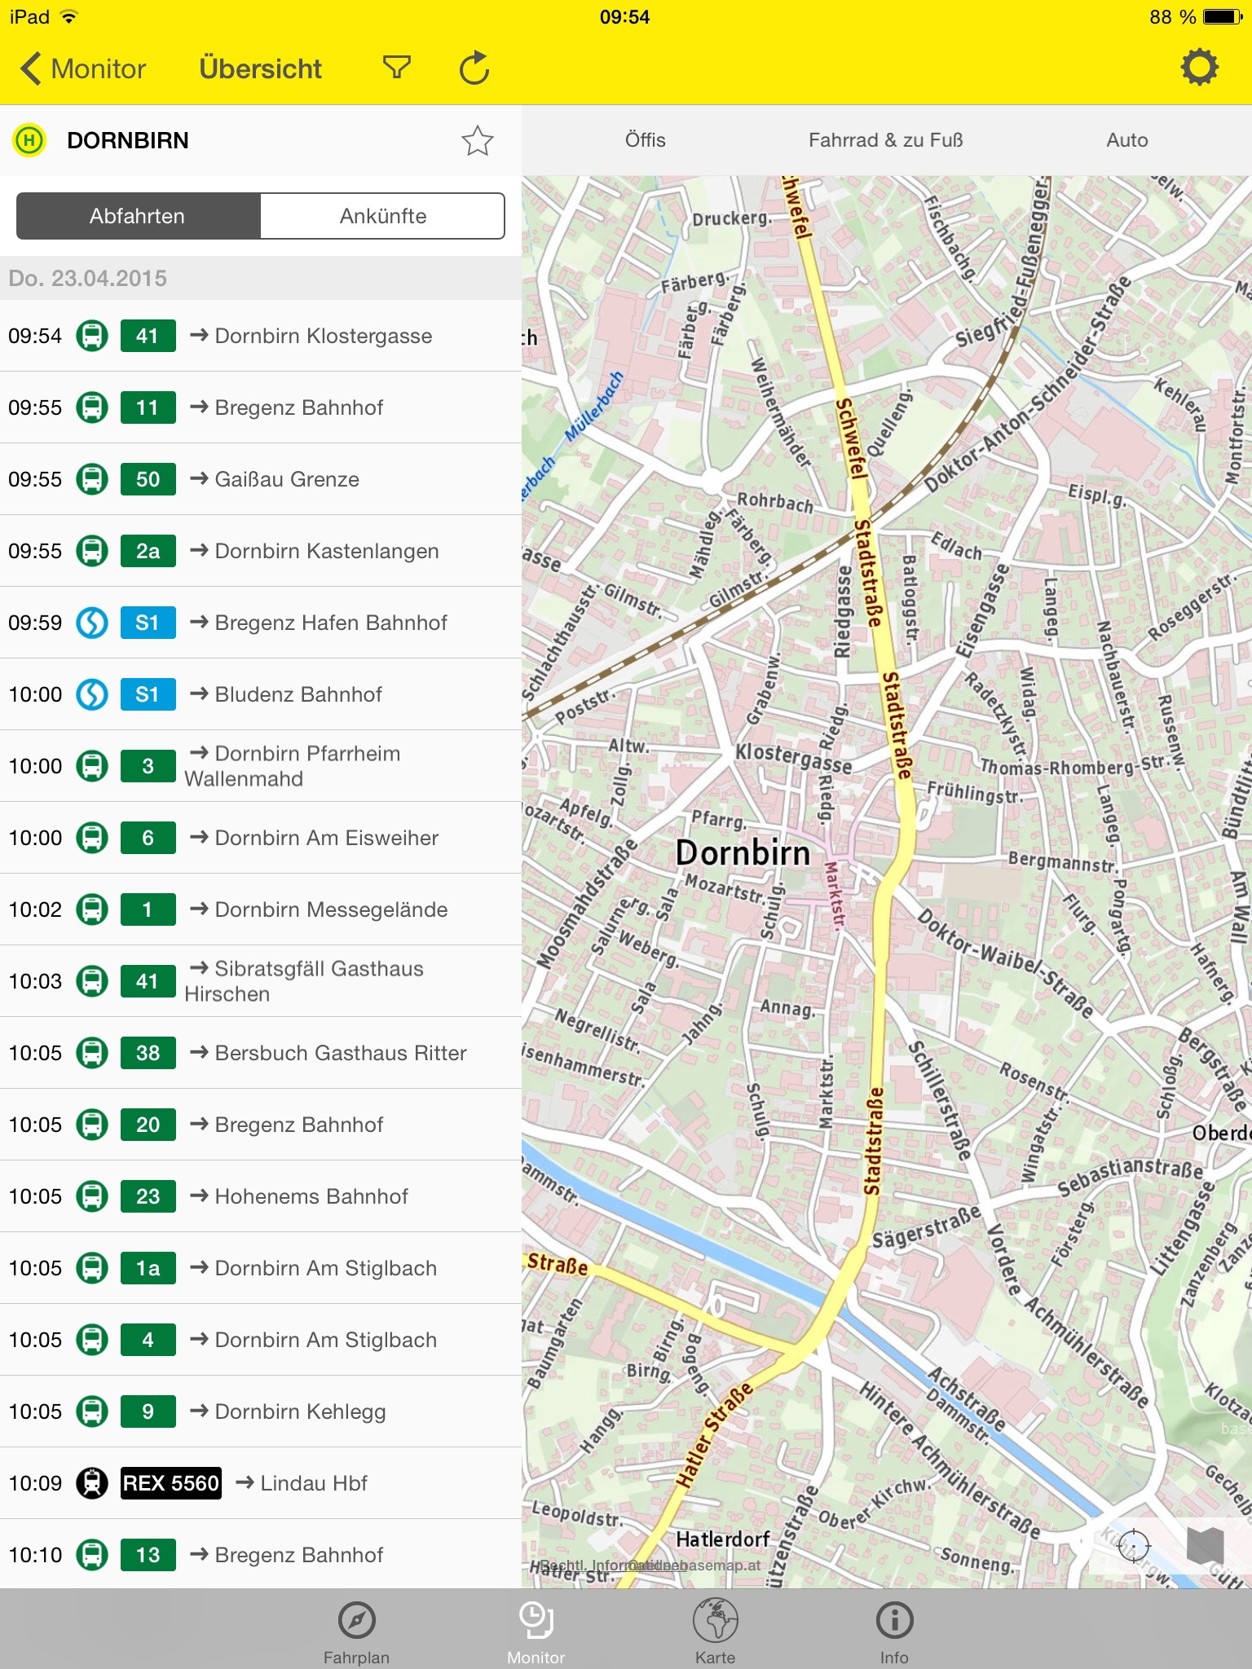Open line 50 to Gaißau Grenze

[261, 479]
